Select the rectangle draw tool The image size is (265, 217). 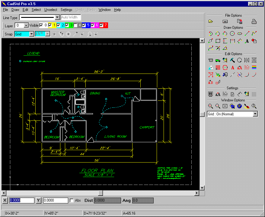coord(218,41)
